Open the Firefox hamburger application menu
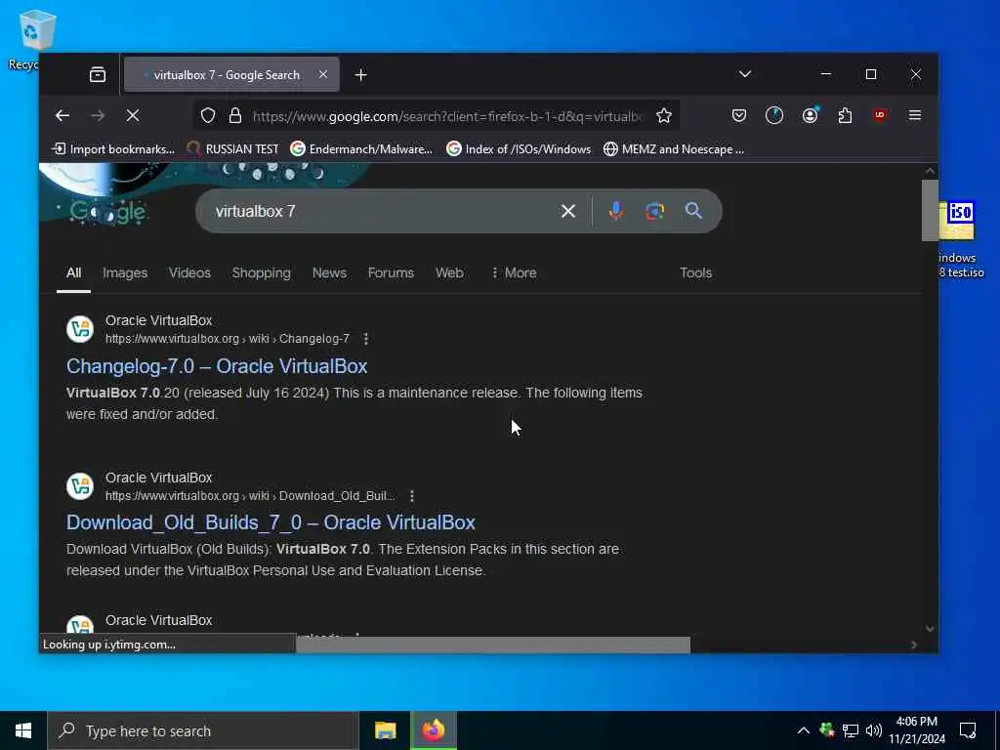 pos(915,115)
